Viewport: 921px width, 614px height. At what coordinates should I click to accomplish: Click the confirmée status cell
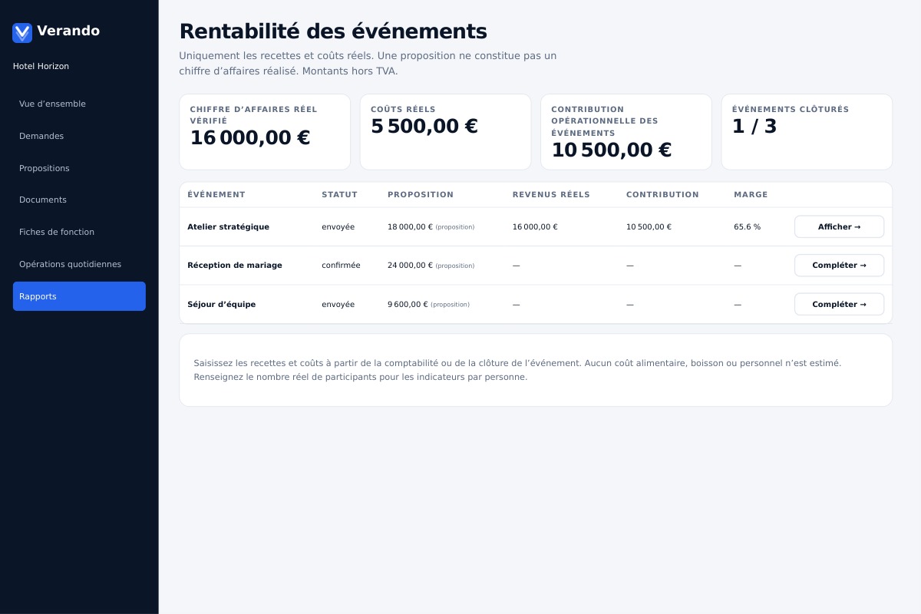pos(341,266)
